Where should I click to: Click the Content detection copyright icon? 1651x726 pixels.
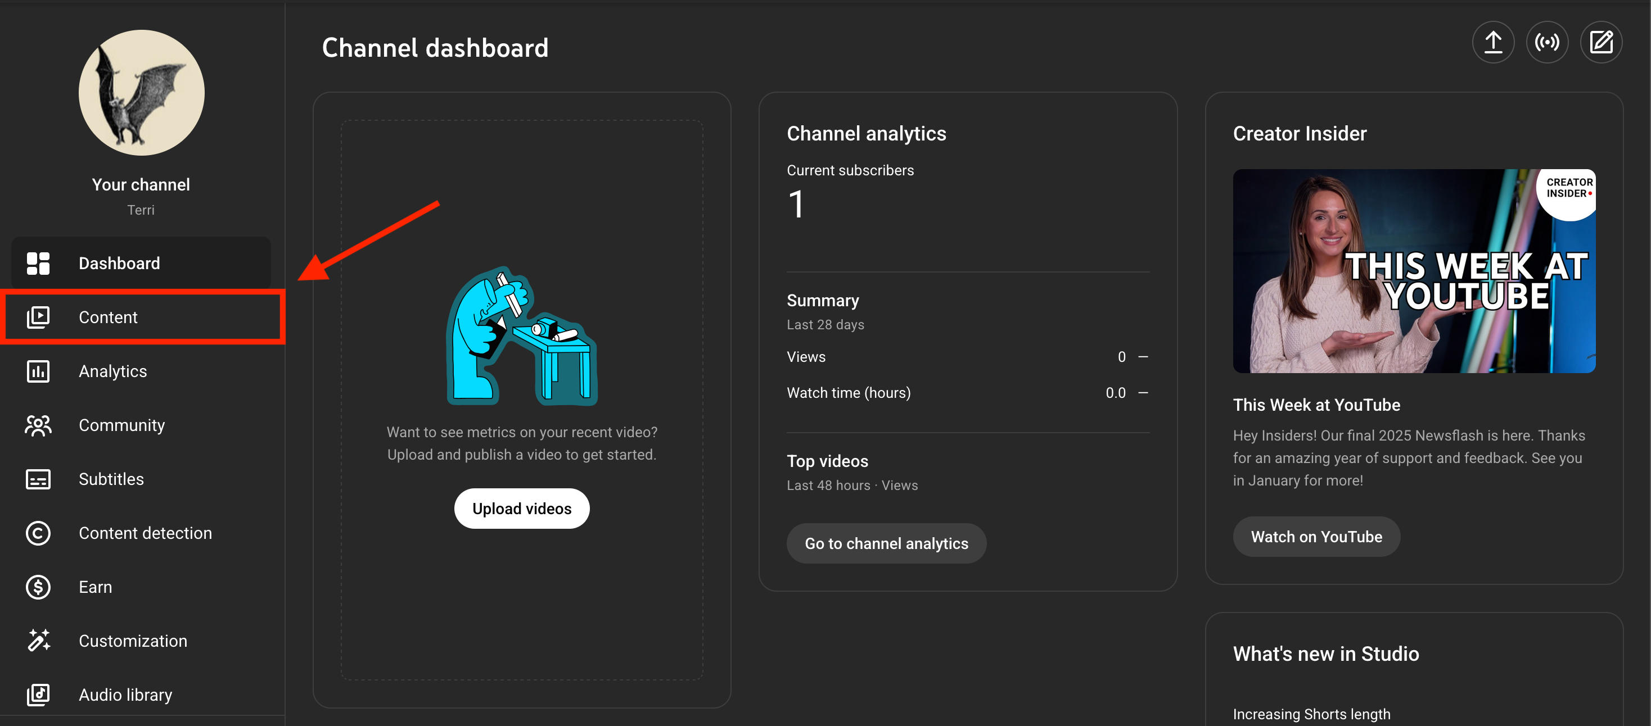point(38,533)
